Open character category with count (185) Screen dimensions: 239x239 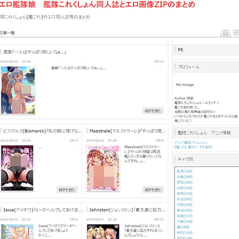(184, 210)
